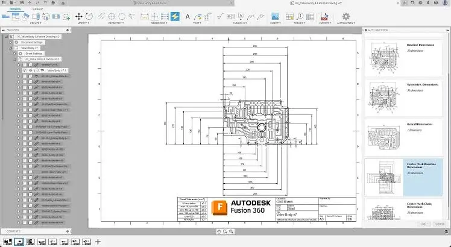The image size is (451, 247).
Task: Select the Datum Identifier symbol
Action: pos(241,16)
